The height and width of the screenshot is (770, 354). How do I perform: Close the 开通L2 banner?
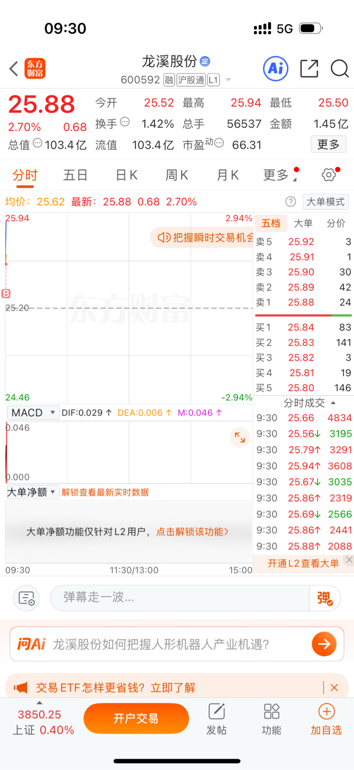tap(349, 560)
